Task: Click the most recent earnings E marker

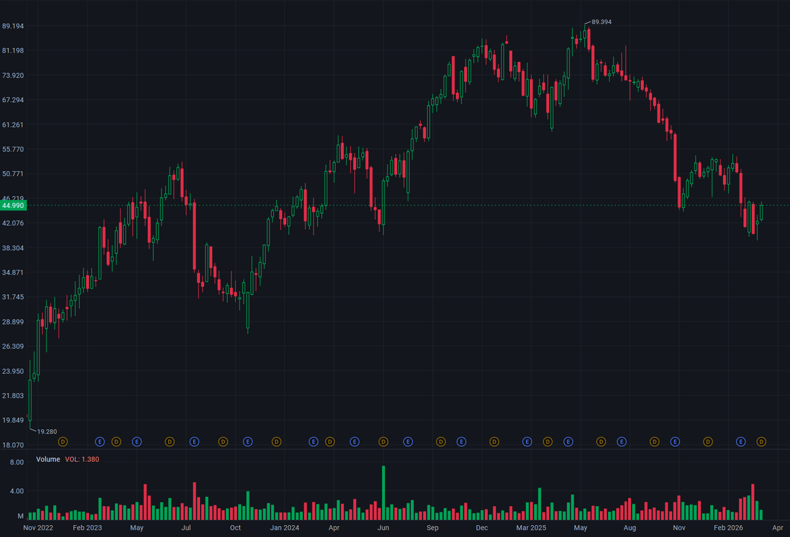Action: coord(741,441)
